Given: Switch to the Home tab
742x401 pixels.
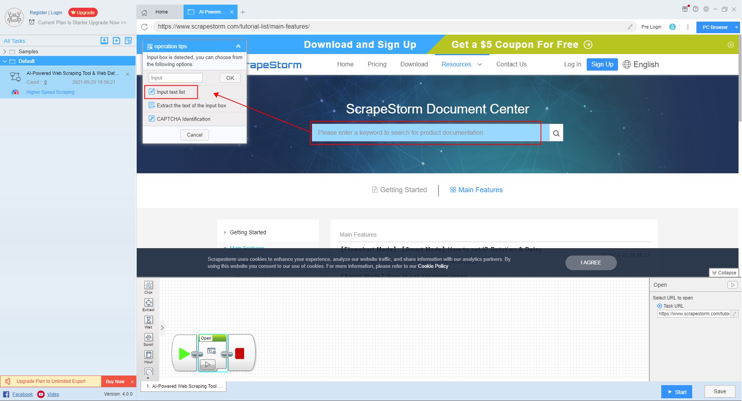Looking at the screenshot, I should tap(160, 12).
